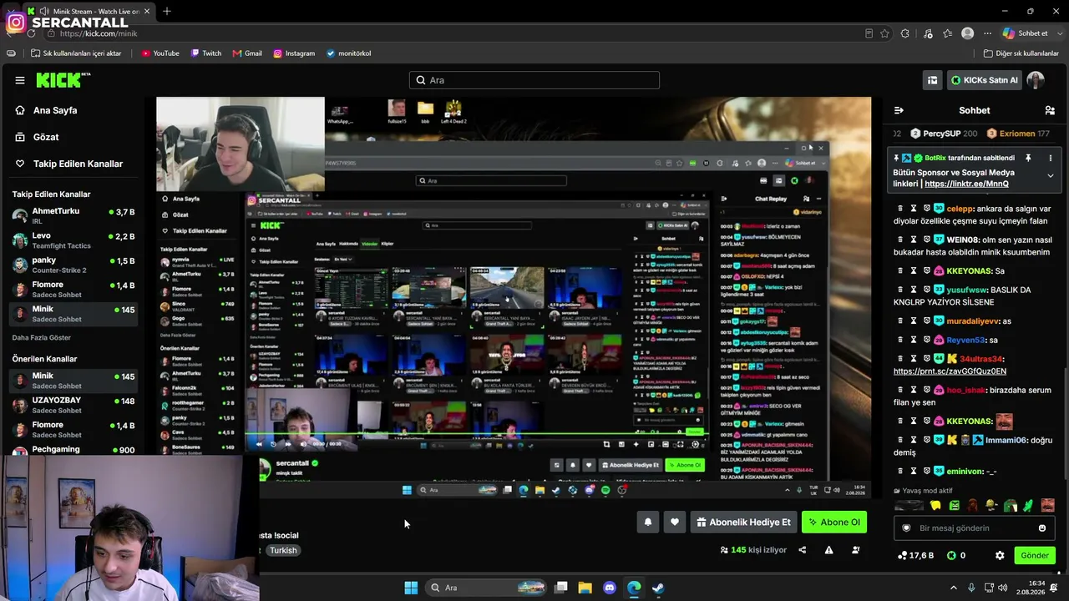Navigate to Ana Sayfa
The image size is (1069, 601).
tap(55, 110)
